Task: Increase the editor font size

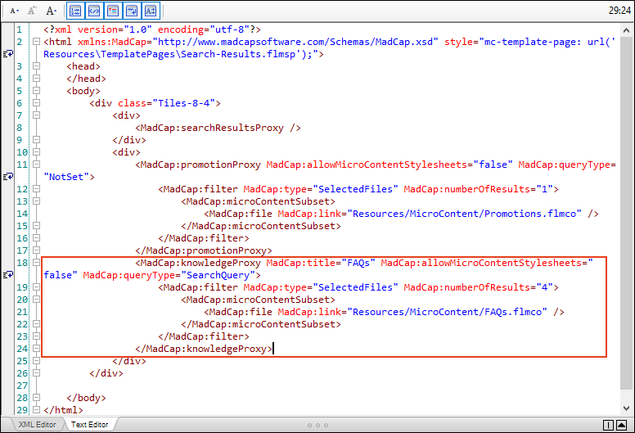Action: pyautogui.click(x=51, y=11)
